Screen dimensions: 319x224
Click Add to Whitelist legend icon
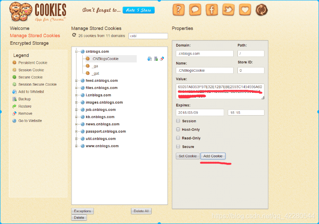[14, 92]
